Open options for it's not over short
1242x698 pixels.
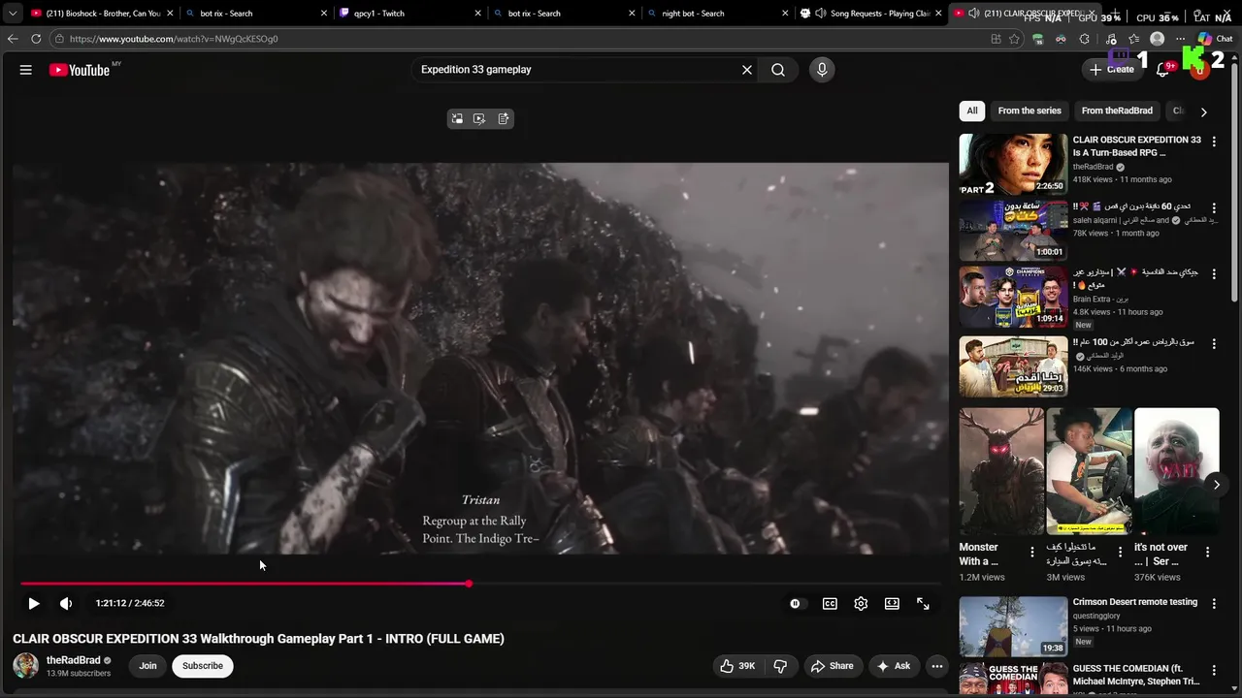tap(1207, 552)
